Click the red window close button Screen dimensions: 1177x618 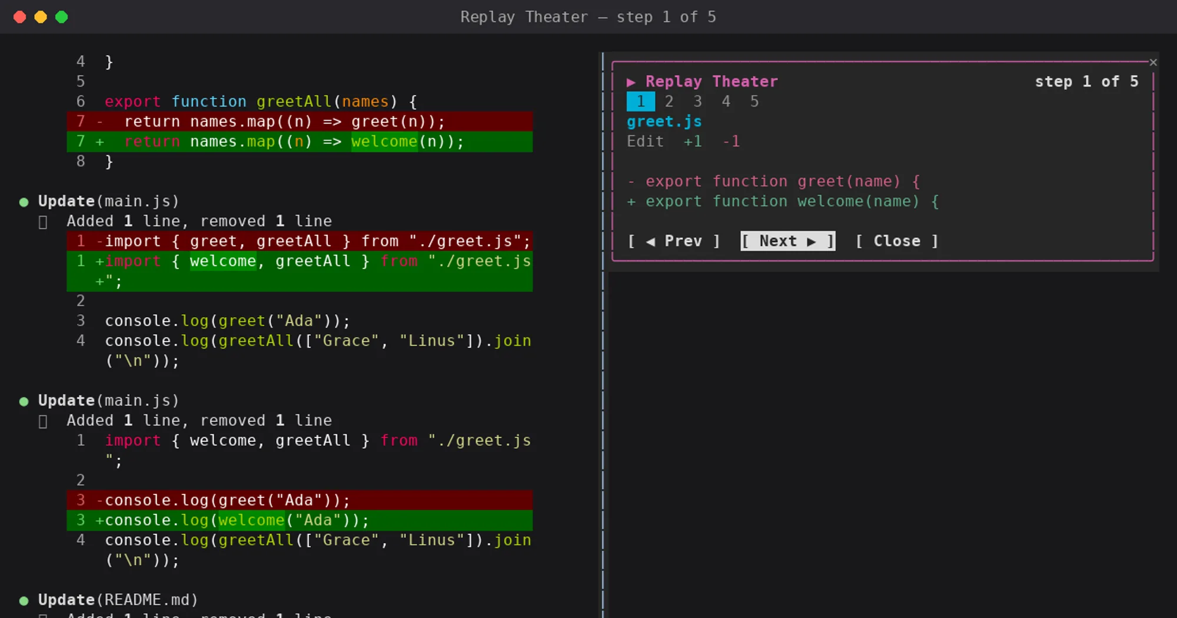pyautogui.click(x=19, y=17)
